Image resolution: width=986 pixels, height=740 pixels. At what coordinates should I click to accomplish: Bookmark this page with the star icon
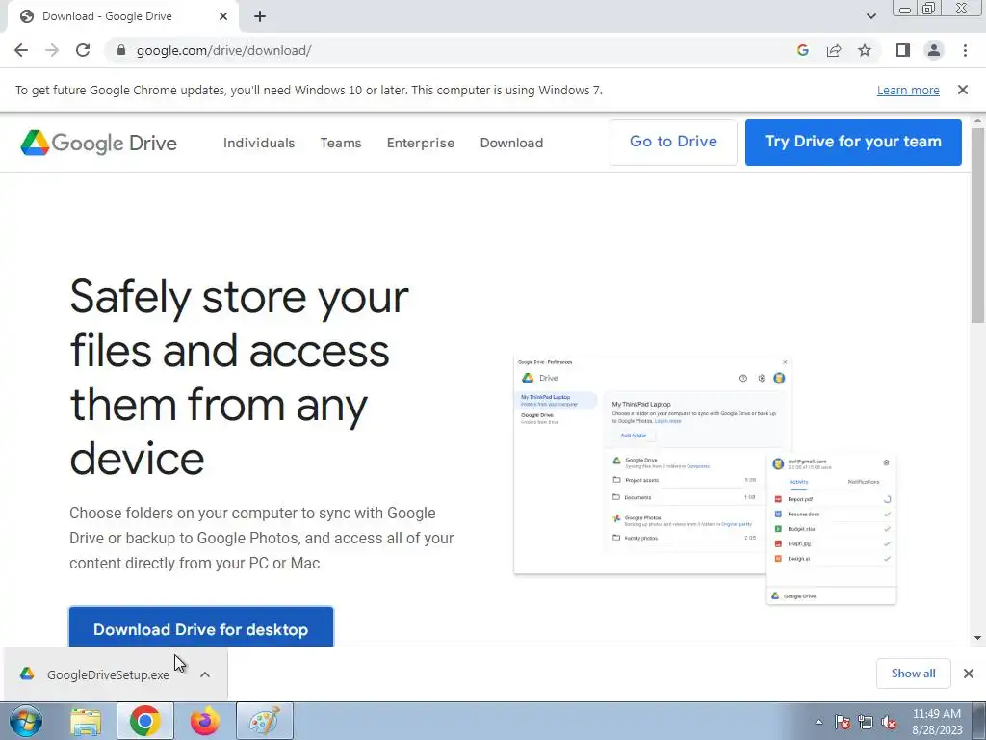coord(865,50)
